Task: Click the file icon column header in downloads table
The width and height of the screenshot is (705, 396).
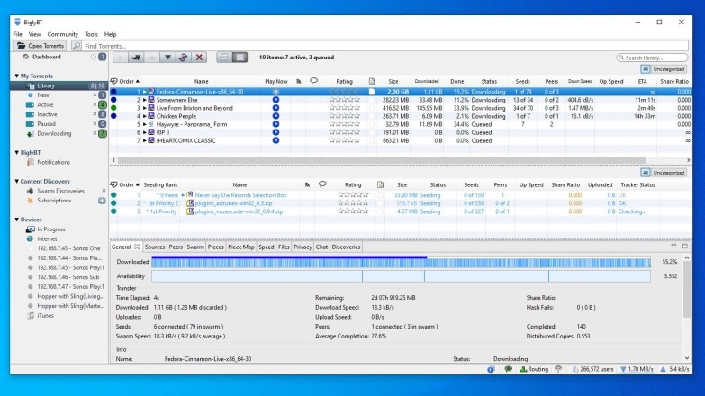Action: coord(372,81)
